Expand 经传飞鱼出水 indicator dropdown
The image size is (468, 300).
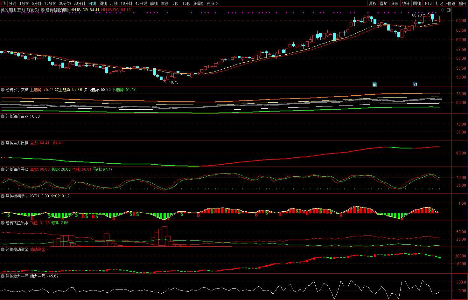click(3, 223)
